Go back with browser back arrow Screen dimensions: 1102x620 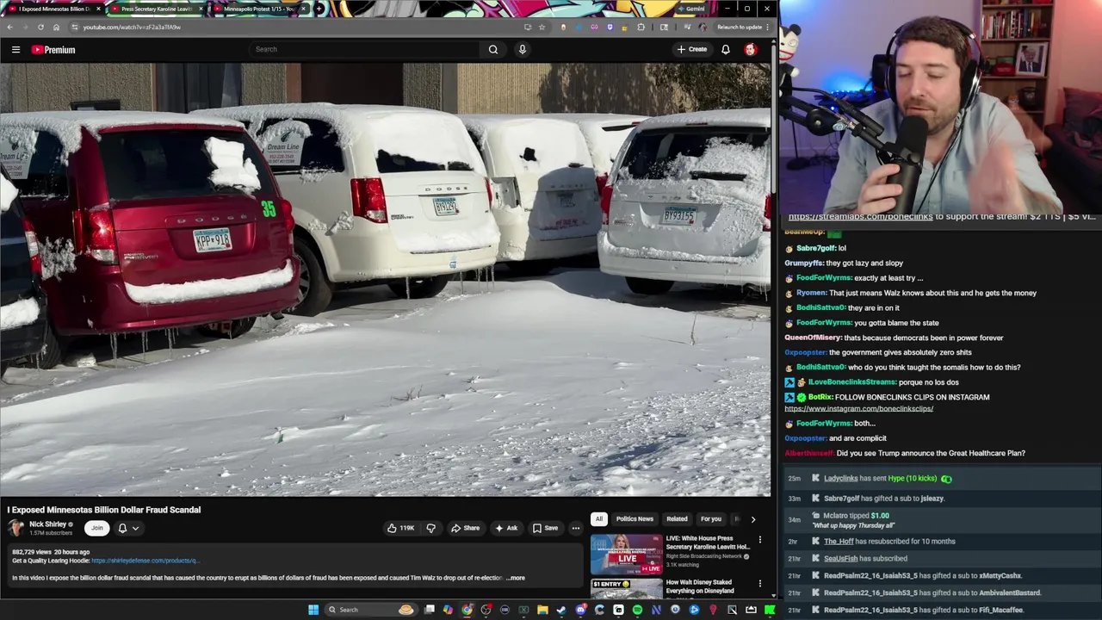click(x=9, y=27)
